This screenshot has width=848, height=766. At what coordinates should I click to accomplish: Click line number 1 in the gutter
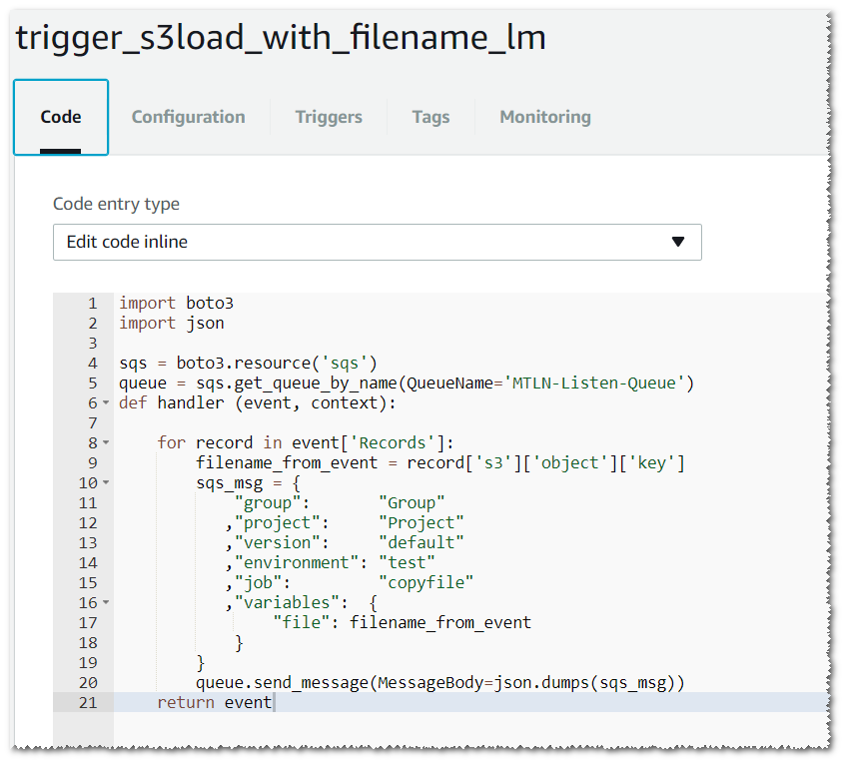pyautogui.click(x=93, y=304)
